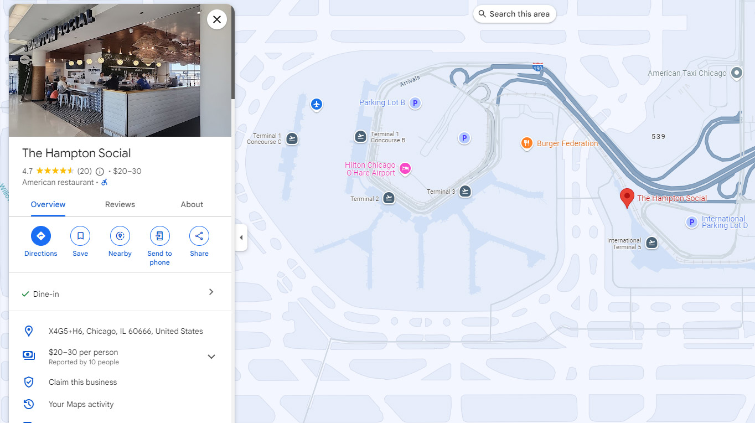
Task: Click the Terminal 3 marker icon
Action: tap(466, 191)
